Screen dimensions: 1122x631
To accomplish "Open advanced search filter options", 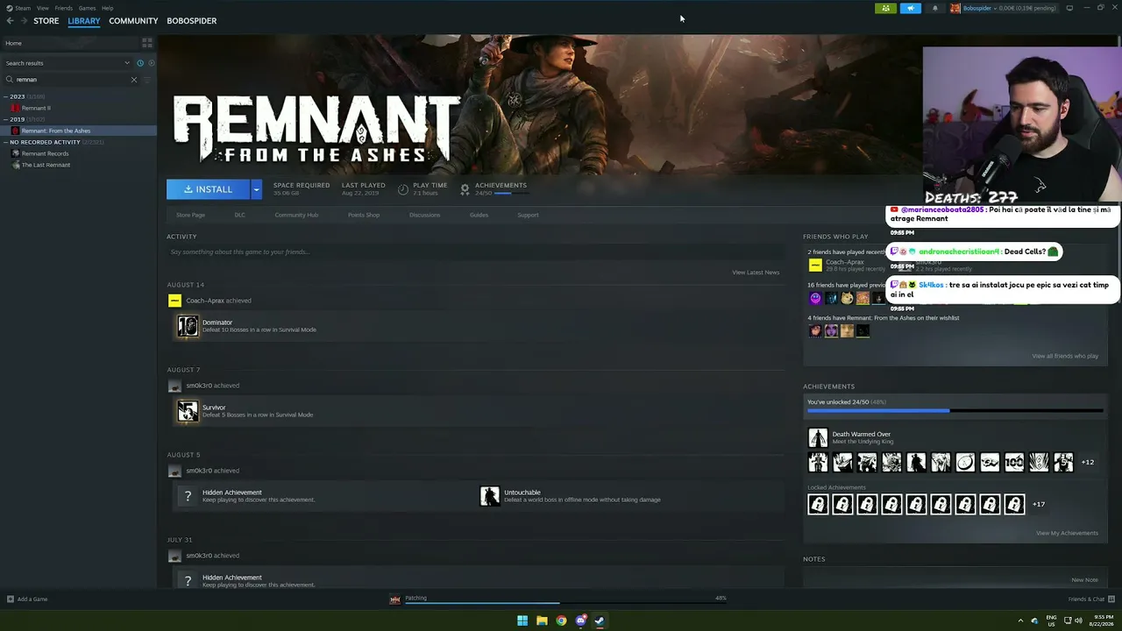I will click(x=146, y=80).
